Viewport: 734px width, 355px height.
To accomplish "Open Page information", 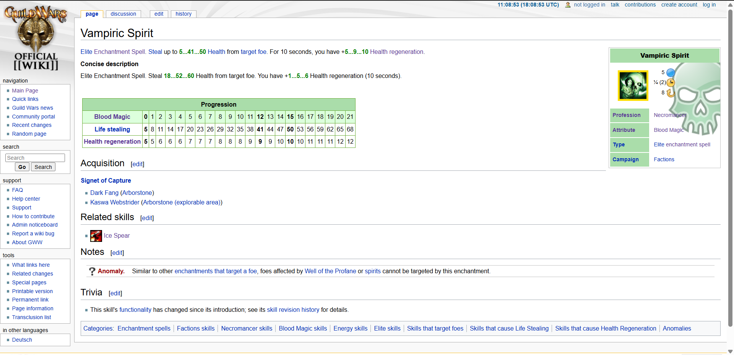I will point(32,308).
